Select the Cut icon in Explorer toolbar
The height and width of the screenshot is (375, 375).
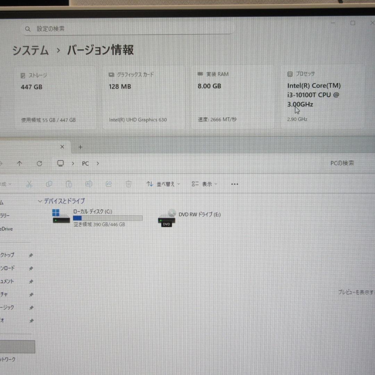point(29,184)
